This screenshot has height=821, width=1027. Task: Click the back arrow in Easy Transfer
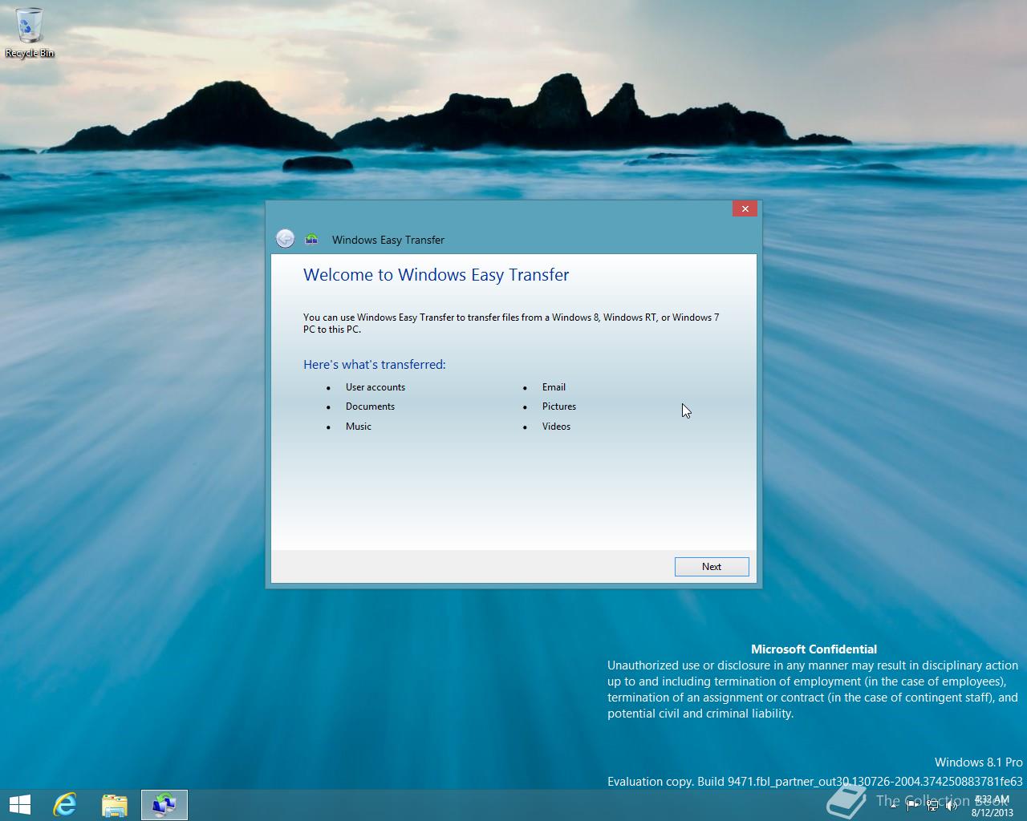click(x=285, y=239)
